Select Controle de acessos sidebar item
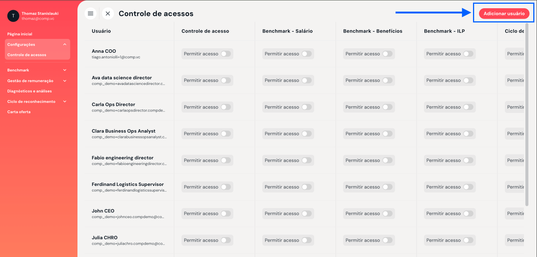Screen dimensions: 537x257 (27, 55)
